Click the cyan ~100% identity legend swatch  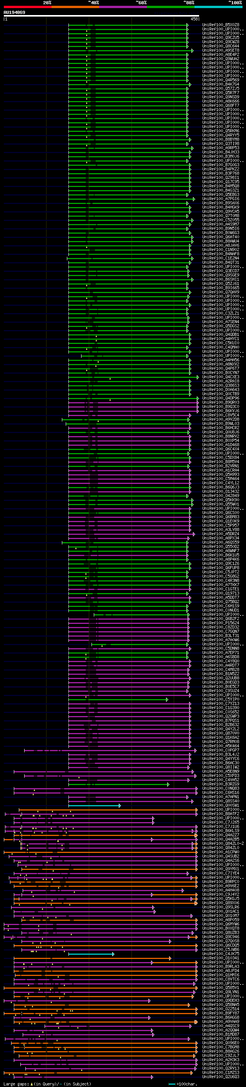click(x=218, y=7)
